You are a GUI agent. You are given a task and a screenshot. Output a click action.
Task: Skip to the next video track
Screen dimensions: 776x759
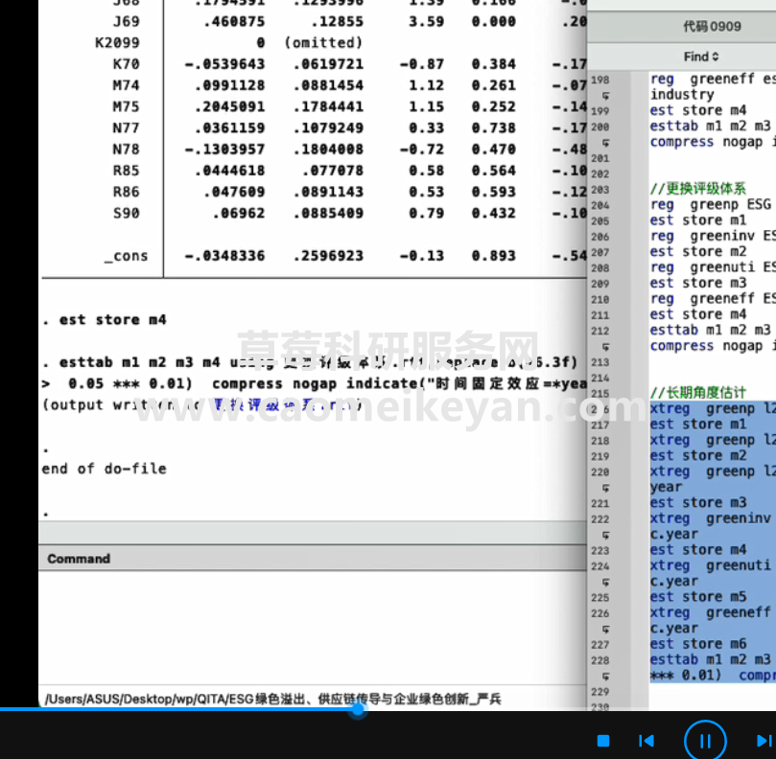[765, 741]
